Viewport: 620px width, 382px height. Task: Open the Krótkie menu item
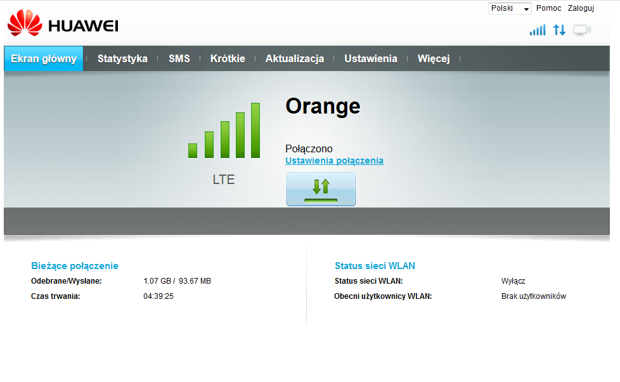point(228,59)
